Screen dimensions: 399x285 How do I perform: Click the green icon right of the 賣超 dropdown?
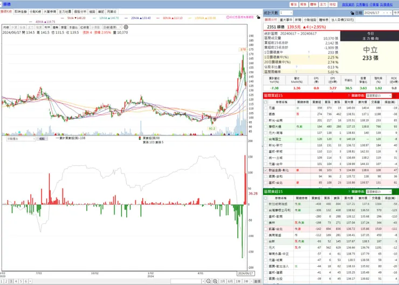(395, 192)
